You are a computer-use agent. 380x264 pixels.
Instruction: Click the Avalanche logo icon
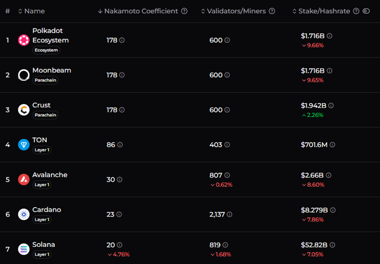pos(24,180)
